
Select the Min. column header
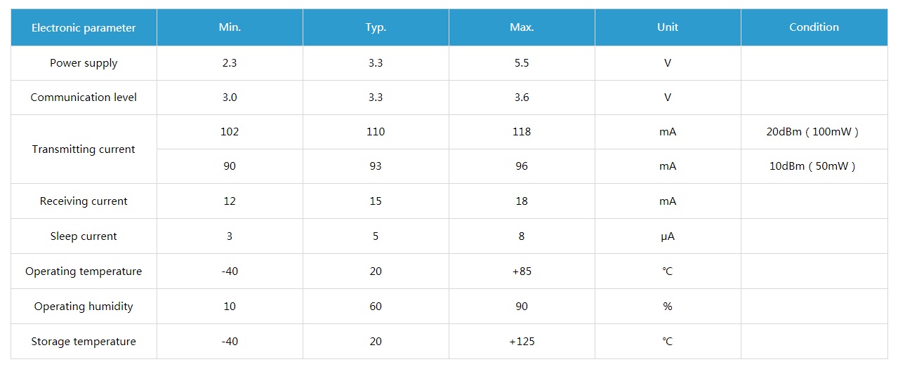click(x=230, y=27)
